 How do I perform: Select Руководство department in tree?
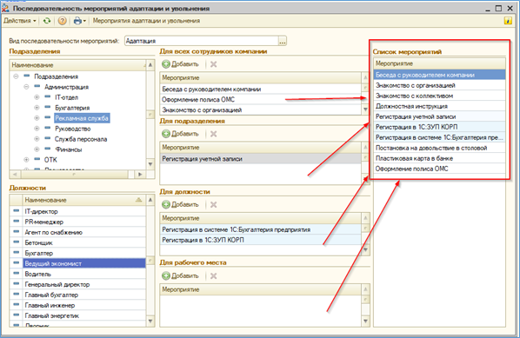(x=73, y=129)
